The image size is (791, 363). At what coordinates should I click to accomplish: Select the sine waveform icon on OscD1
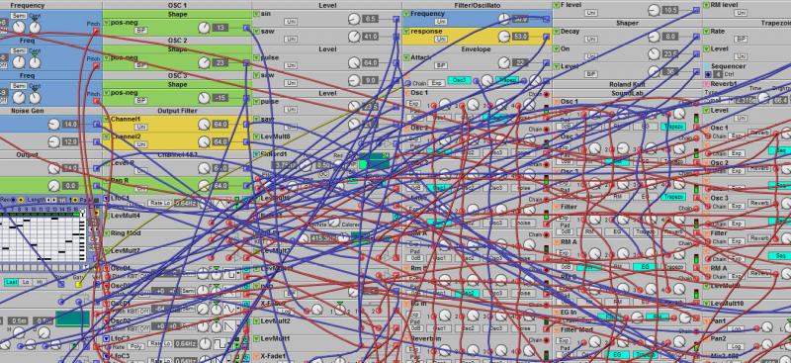click(x=229, y=309)
